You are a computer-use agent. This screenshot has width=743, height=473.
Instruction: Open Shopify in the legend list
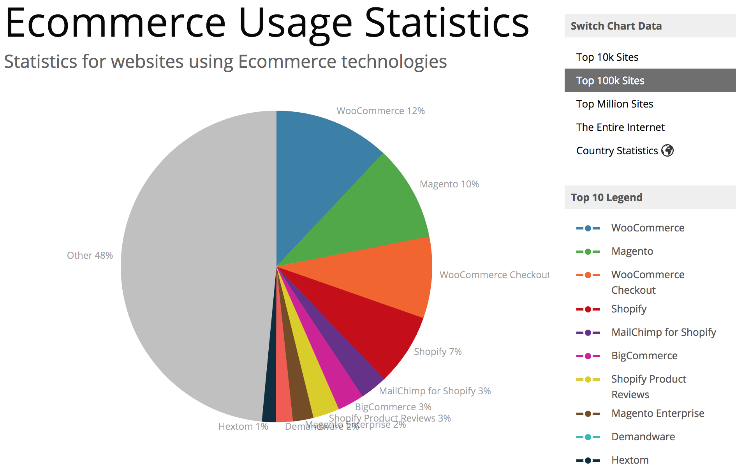[x=629, y=309]
